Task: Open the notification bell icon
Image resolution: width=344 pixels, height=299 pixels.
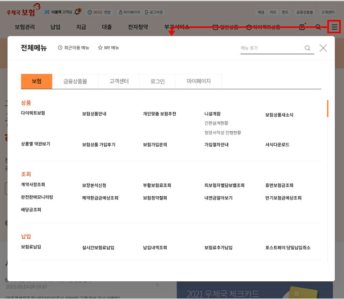Action: pos(77,12)
